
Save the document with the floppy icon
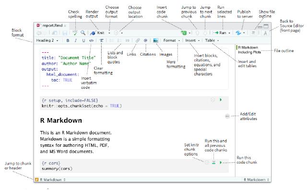coord(65,33)
